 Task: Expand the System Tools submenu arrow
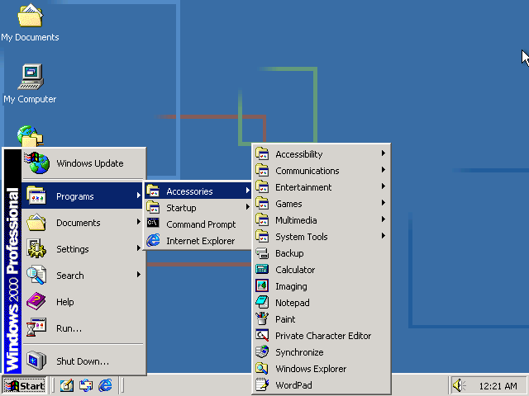pos(384,236)
